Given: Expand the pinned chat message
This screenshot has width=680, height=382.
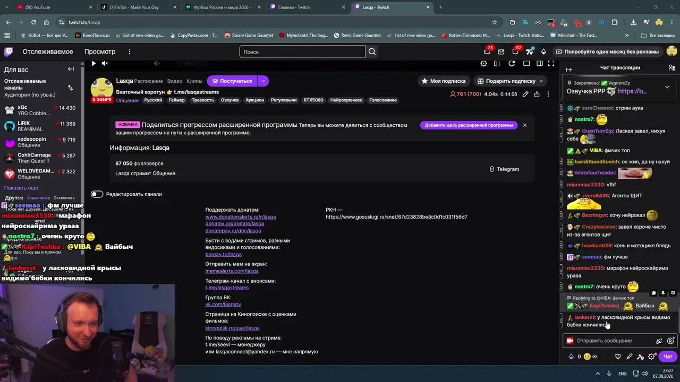Looking at the screenshot, I should tap(667, 87).
